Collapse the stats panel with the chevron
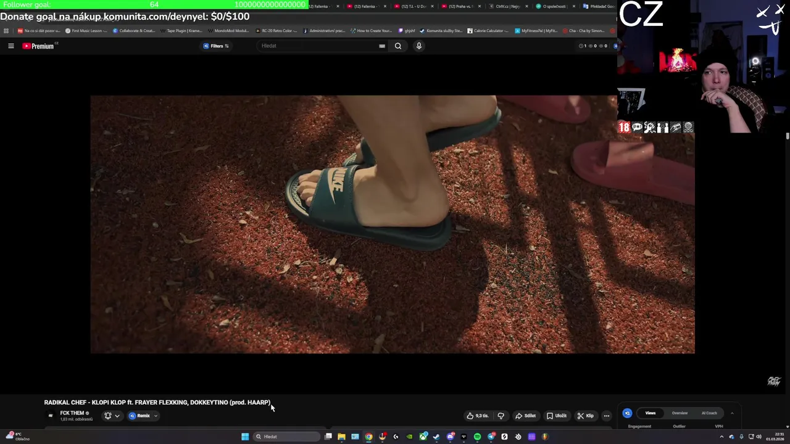The image size is (790, 444). tap(732, 413)
